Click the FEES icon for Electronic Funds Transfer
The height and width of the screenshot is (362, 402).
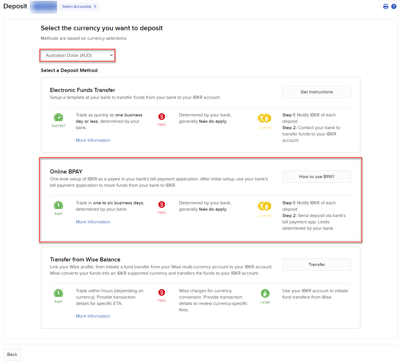click(162, 117)
